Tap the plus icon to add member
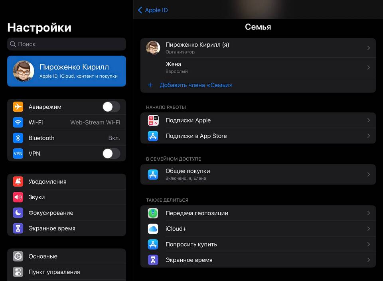The width and height of the screenshot is (383, 281). click(150, 85)
